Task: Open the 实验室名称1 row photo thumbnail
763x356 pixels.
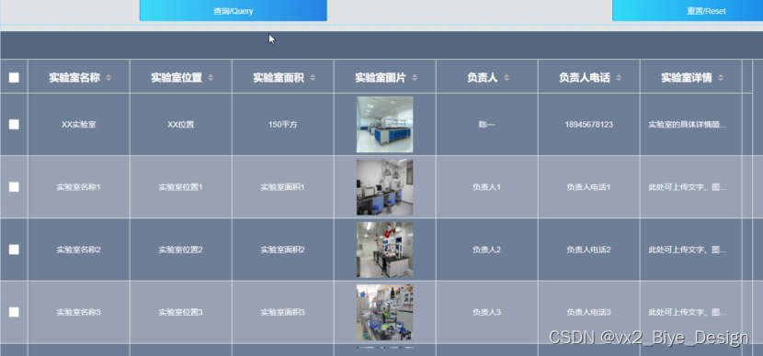Action: tap(384, 187)
